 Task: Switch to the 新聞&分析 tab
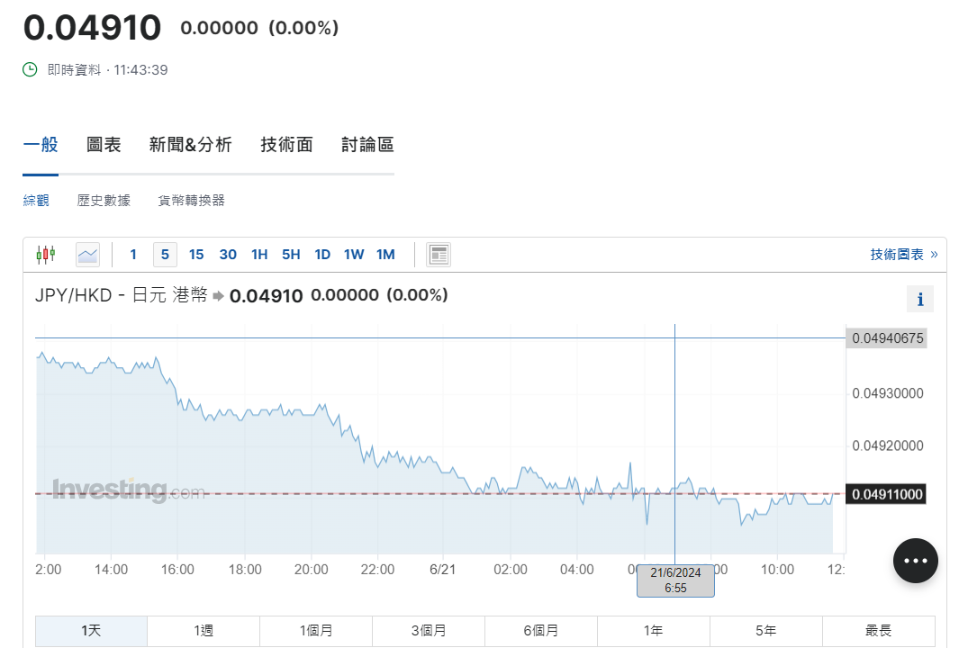point(190,145)
